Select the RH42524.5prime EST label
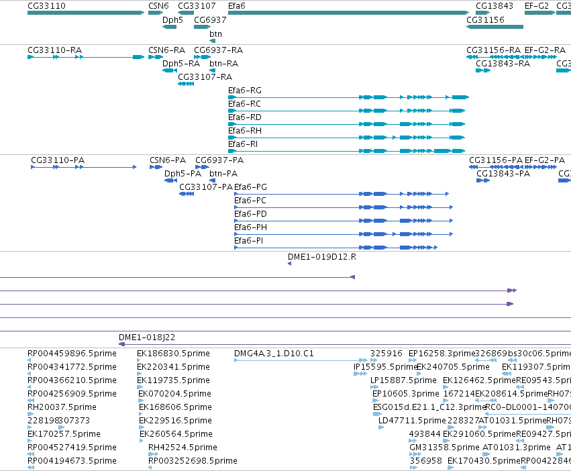571x471 pixels. (x=183, y=447)
